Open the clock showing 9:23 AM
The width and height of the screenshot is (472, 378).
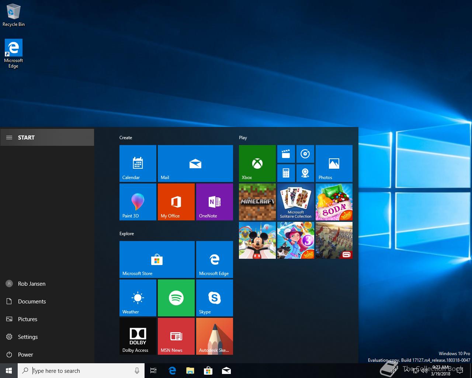441,371
